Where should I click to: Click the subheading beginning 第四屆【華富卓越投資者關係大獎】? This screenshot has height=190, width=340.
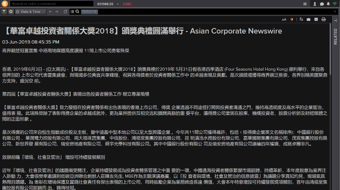click(x=76, y=94)
